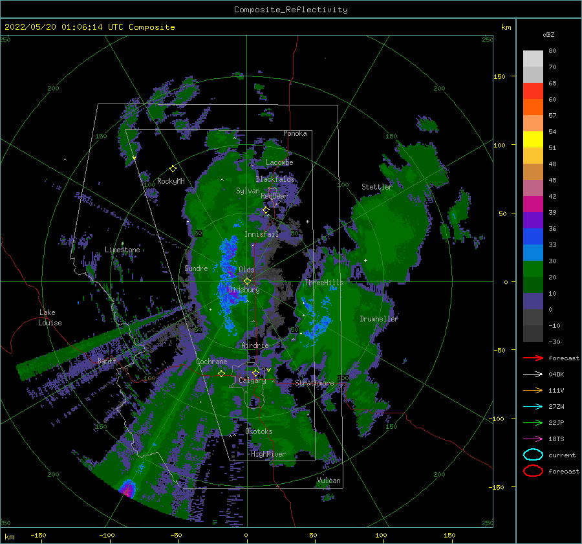Select the bright green 20-30 dBZ swatch
This screenshot has width=582, height=544.
533,269
